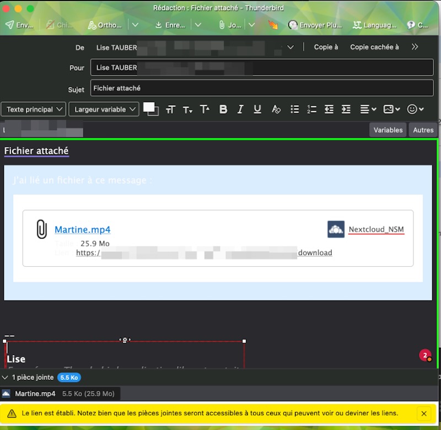
Task: Insert a bulleted list
Action: [295, 109]
